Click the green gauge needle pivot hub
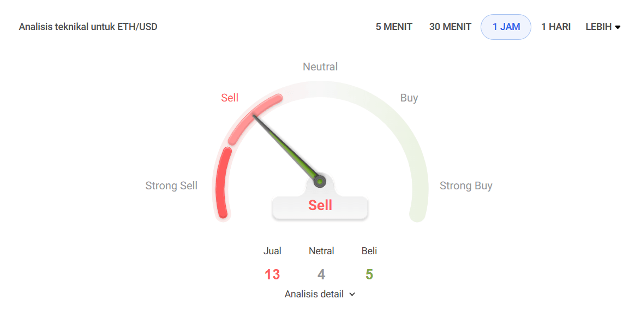The height and width of the screenshot is (317, 641). click(x=320, y=181)
